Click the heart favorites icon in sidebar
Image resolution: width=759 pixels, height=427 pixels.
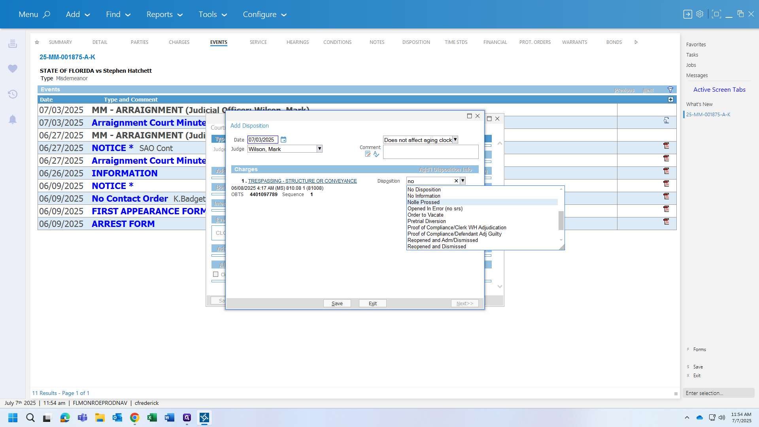[x=13, y=68]
